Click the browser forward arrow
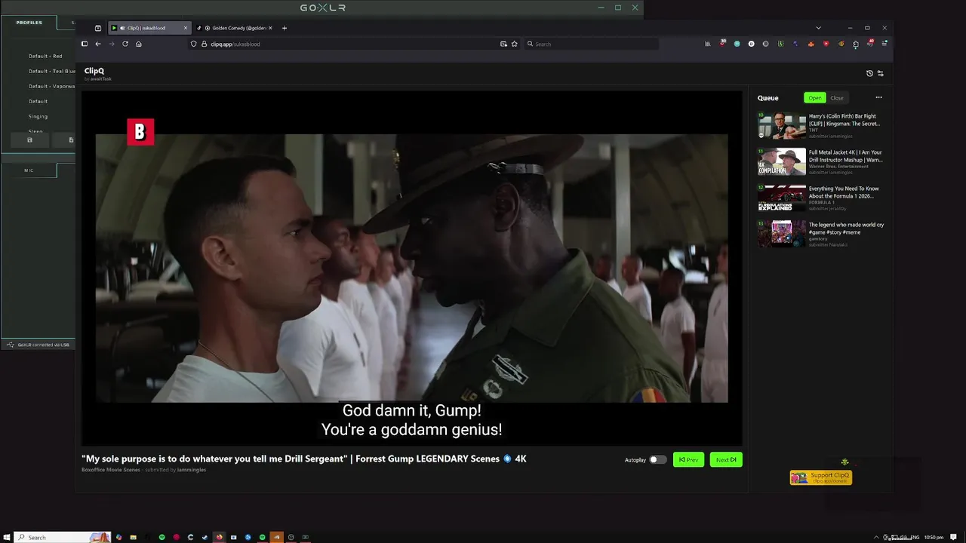Image resolution: width=966 pixels, height=543 pixels. coord(112,44)
